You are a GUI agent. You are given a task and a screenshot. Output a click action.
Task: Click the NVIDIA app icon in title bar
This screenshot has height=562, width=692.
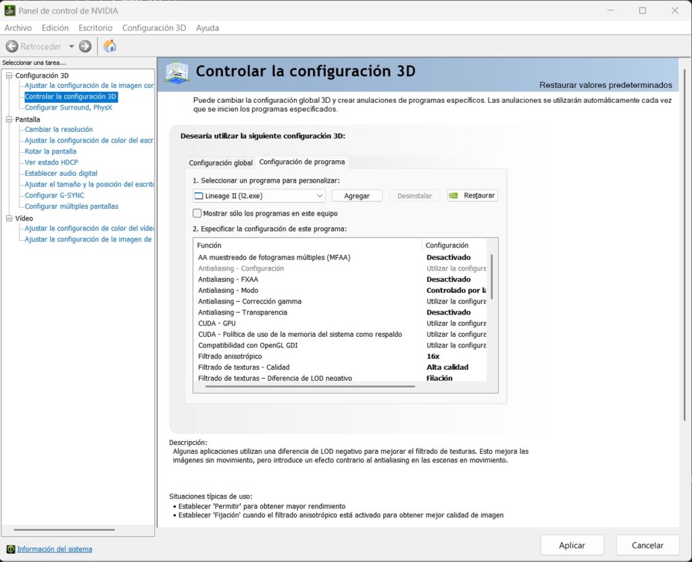coord(9,11)
